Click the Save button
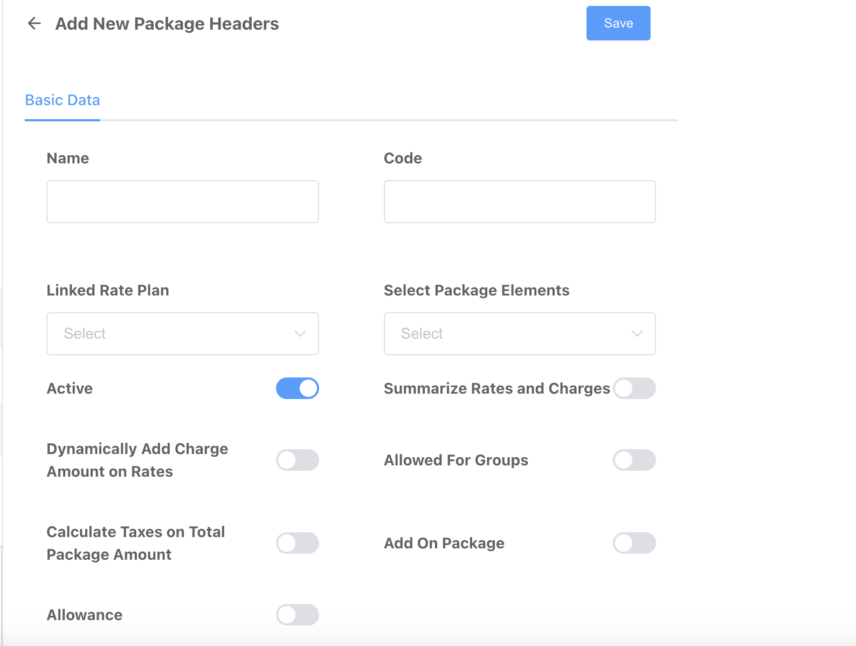Screen dimensions: 856x646 click(x=618, y=23)
